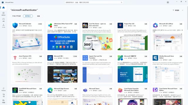188x105 pixels.
Task: Click the vertical scrollbar on right
Action: pos(187,18)
